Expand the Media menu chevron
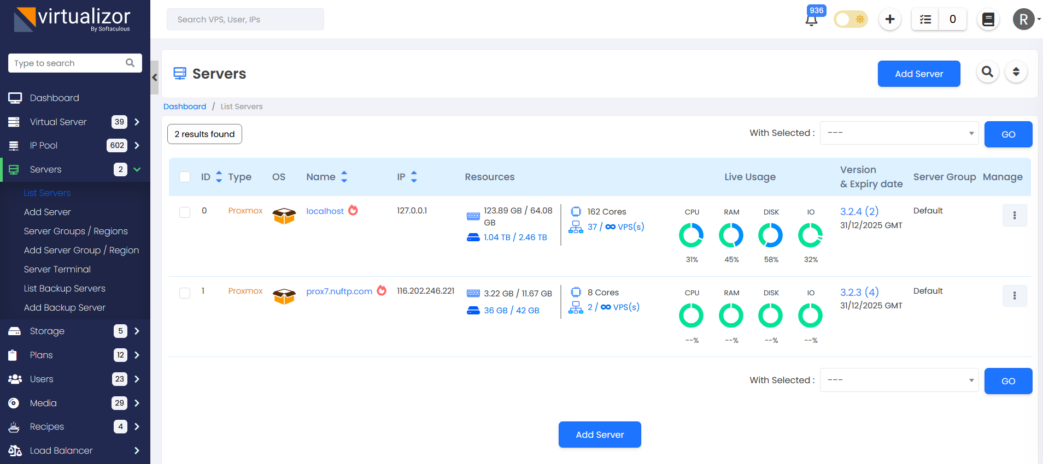Viewport: 1043px width, 464px height. [137, 403]
